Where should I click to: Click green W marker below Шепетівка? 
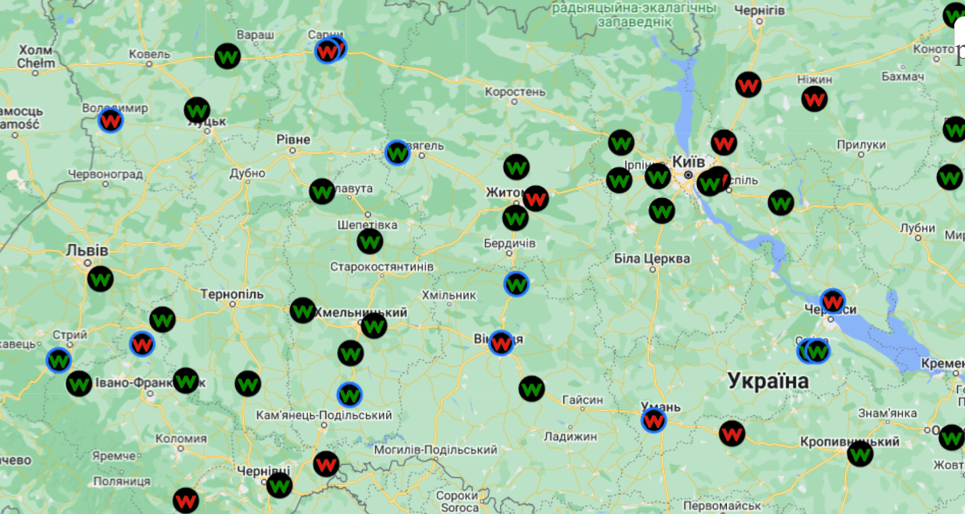pos(370,241)
